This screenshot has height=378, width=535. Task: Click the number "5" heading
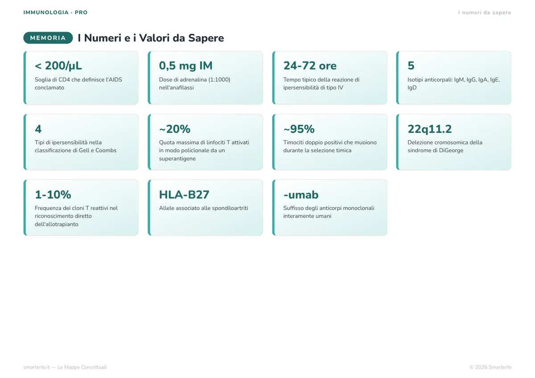(411, 66)
